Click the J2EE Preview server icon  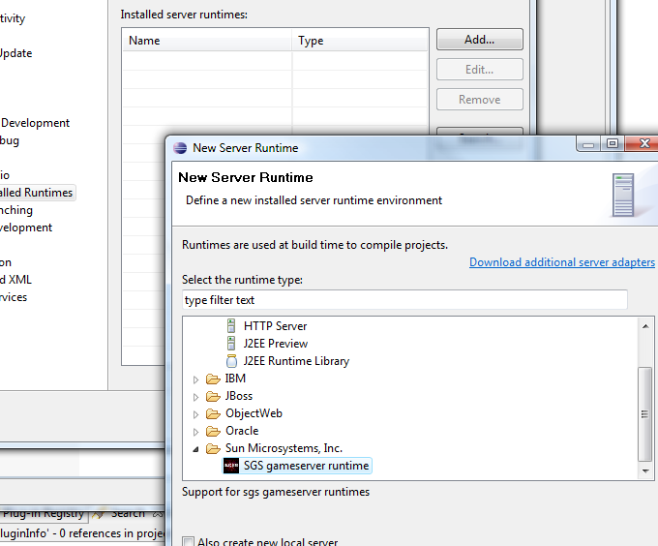pos(231,344)
